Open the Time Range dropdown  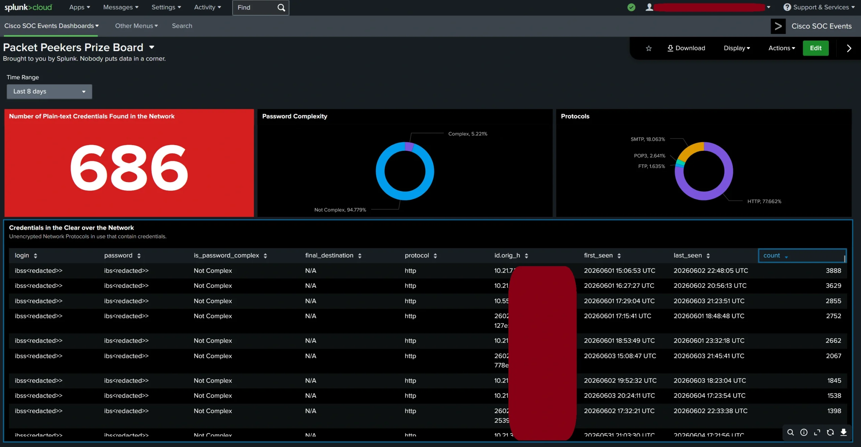click(x=49, y=92)
